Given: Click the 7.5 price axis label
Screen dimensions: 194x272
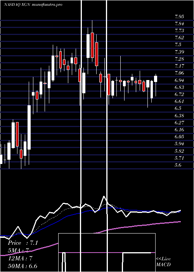Looking at the screenshot, I should click(x=178, y=45).
